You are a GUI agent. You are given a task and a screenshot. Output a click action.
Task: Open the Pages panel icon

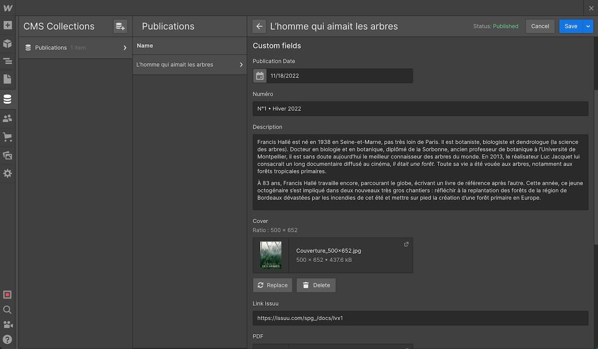coord(7,80)
